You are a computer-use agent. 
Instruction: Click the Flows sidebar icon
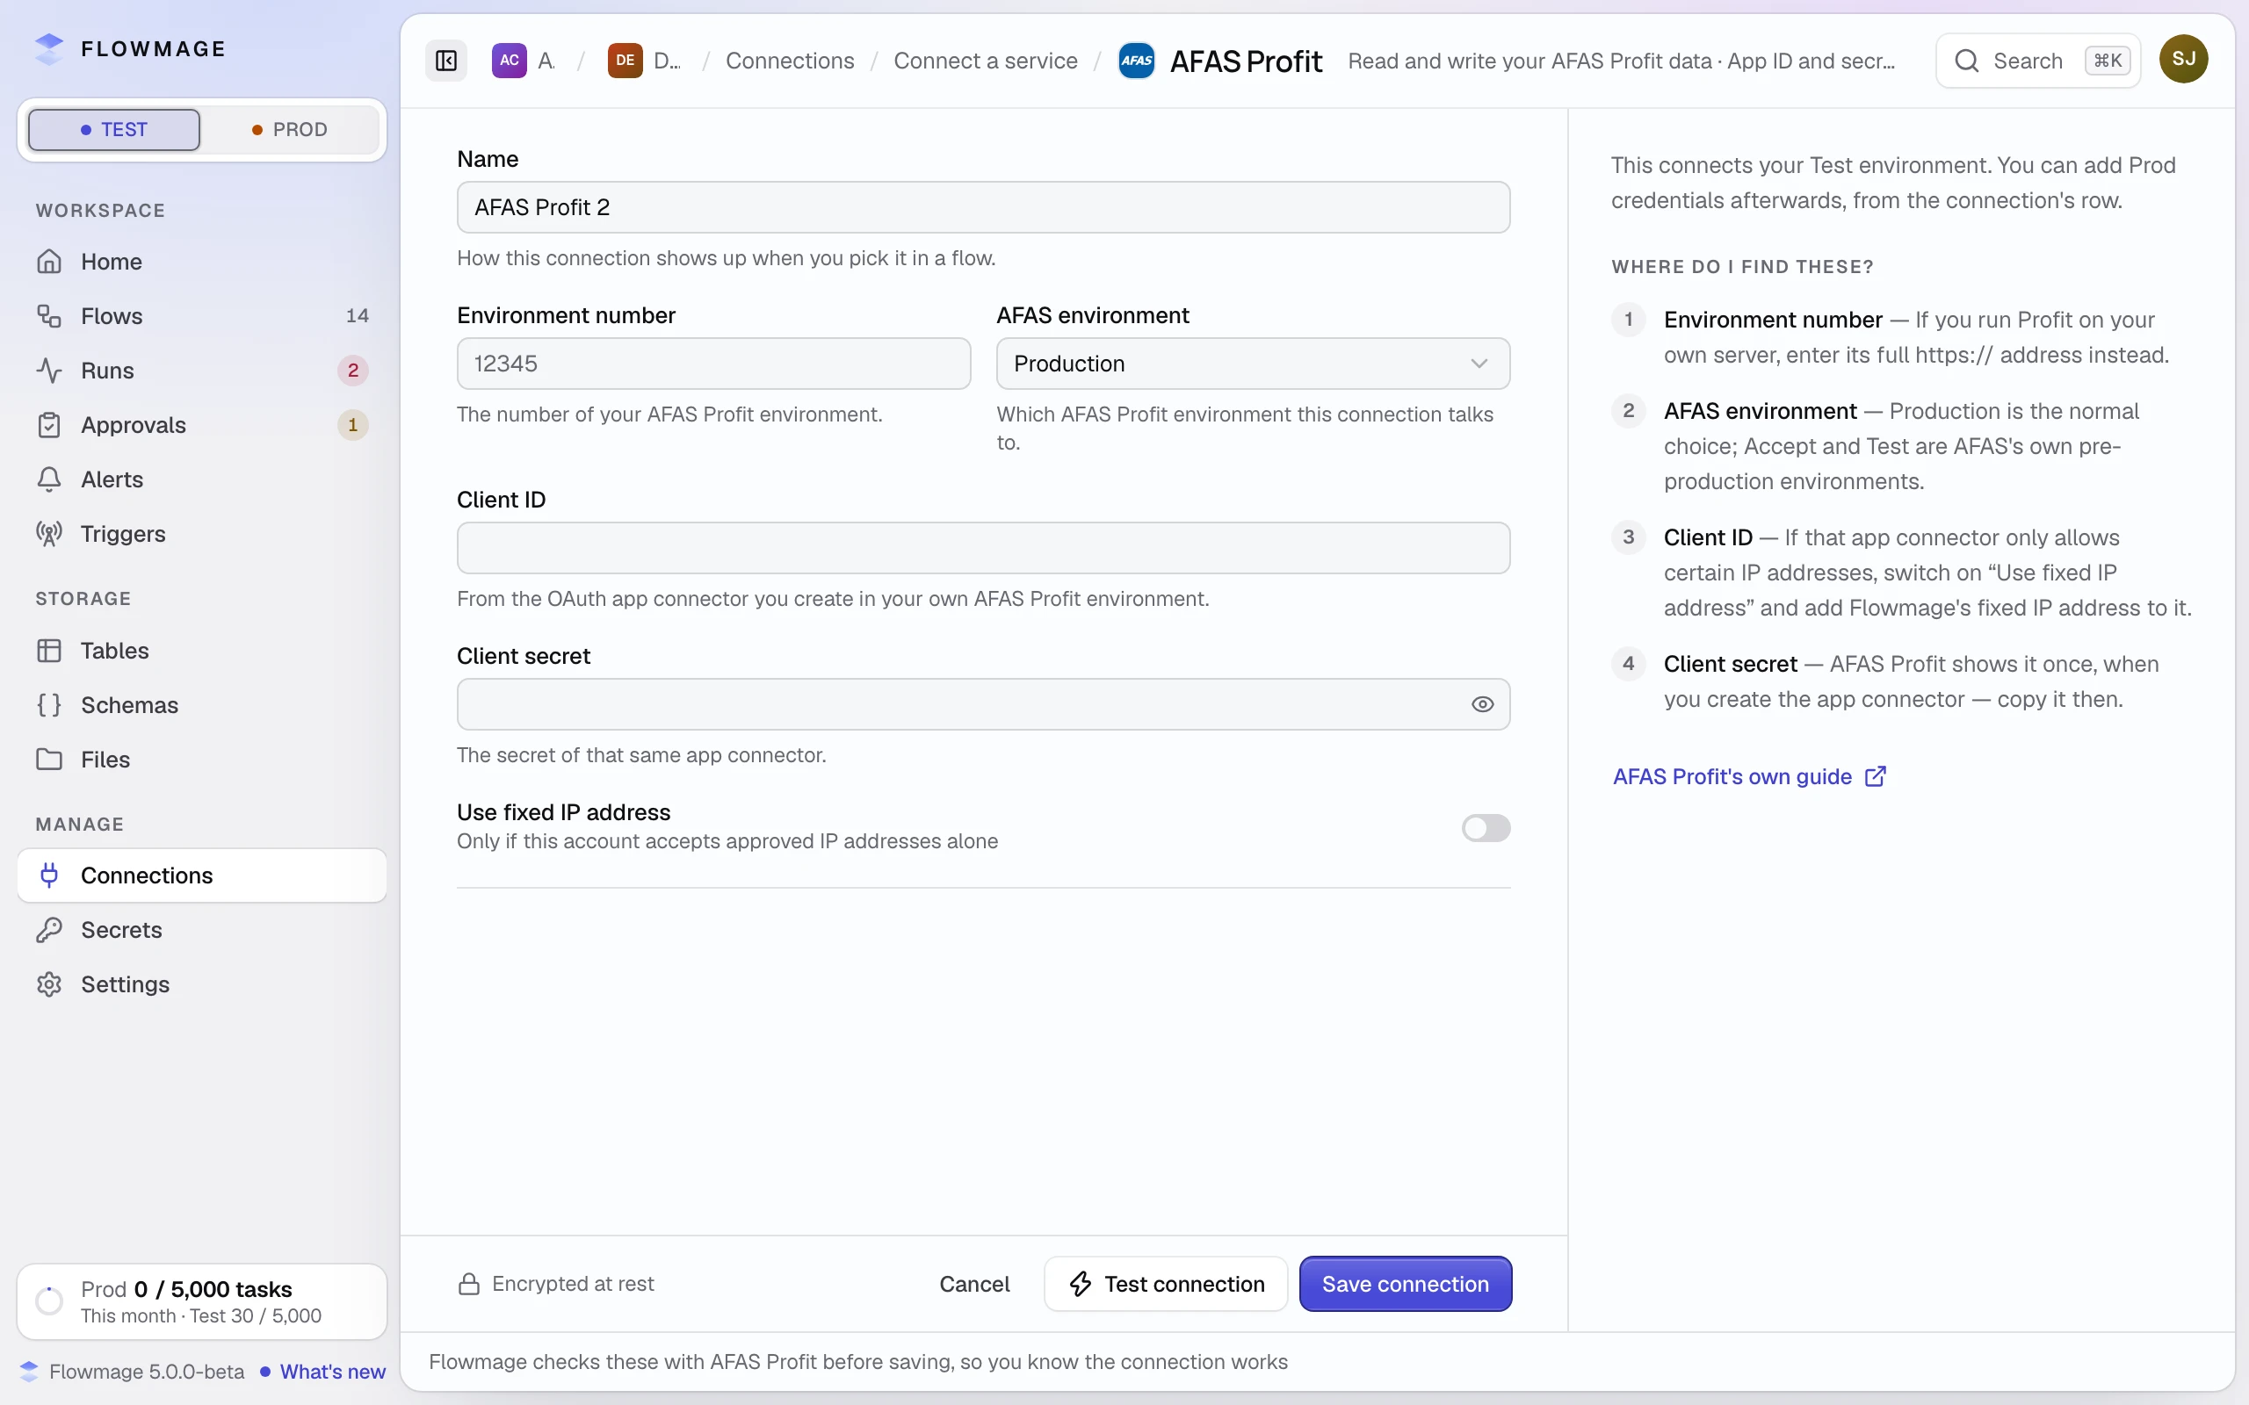click(x=49, y=316)
